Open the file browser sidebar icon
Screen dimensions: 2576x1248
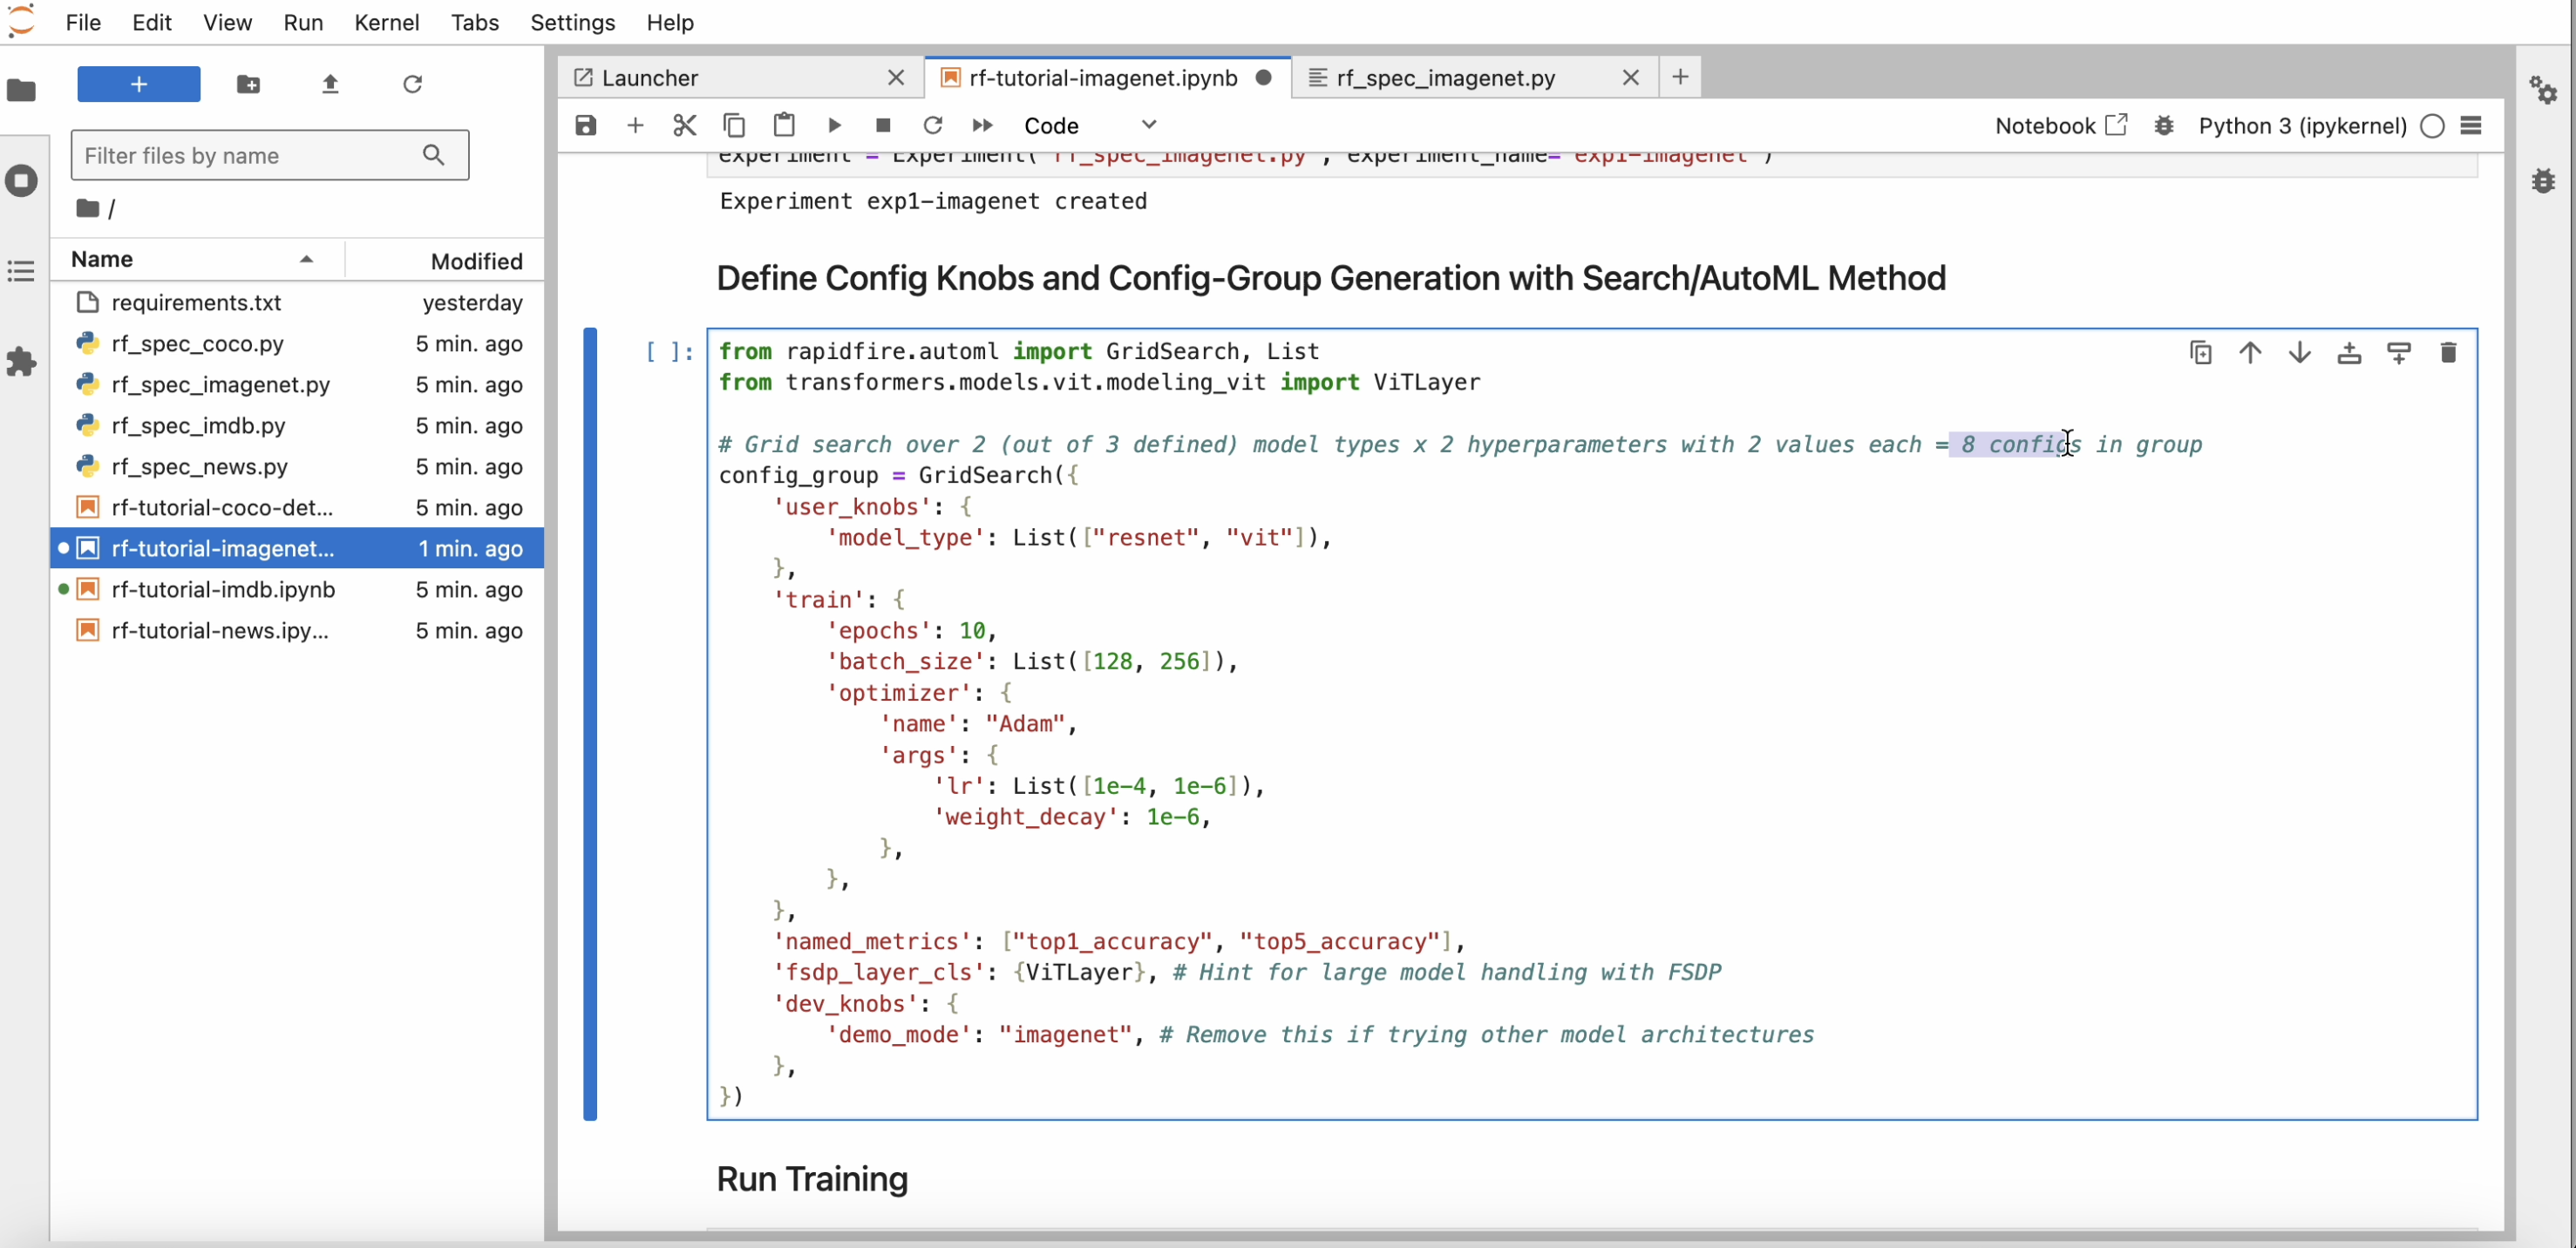click(21, 90)
